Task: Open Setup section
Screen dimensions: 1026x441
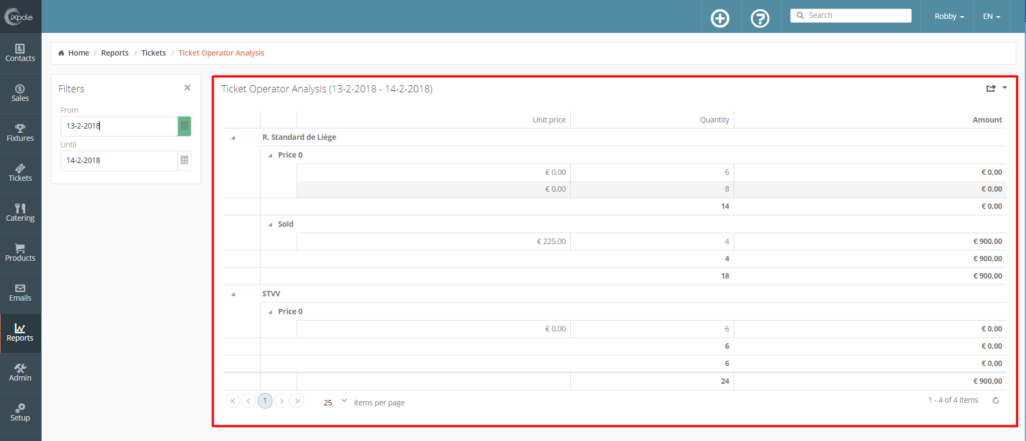Action: pyautogui.click(x=20, y=413)
